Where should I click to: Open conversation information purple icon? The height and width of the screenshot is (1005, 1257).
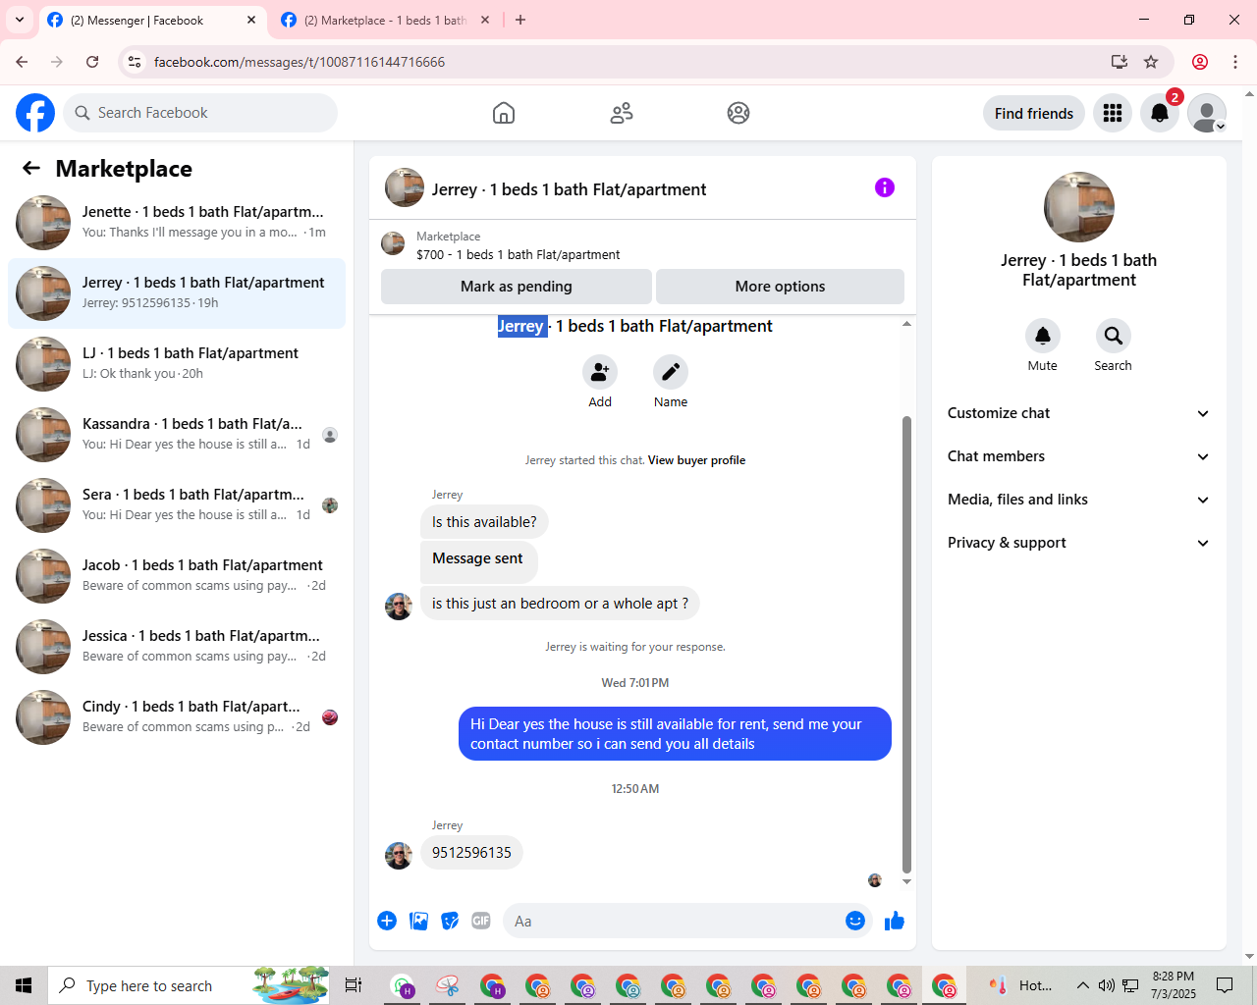[x=885, y=187]
